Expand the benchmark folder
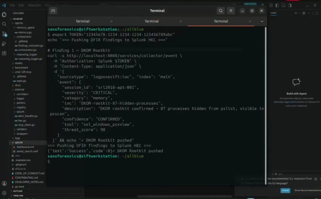Screen dimensions: 321x199 click(21, 68)
